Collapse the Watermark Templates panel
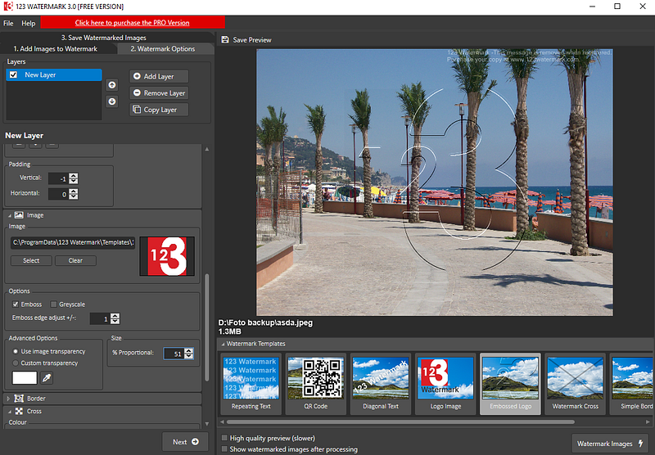The height and width of the screenshot is (455, 655). click(x=223, y=344)
